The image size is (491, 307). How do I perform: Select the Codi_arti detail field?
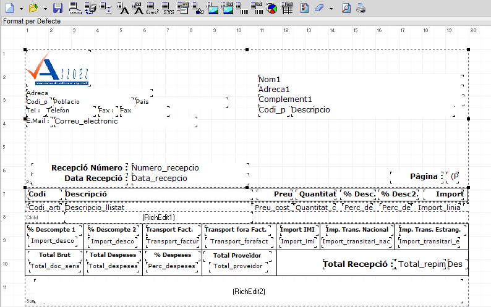coord(44,208)
